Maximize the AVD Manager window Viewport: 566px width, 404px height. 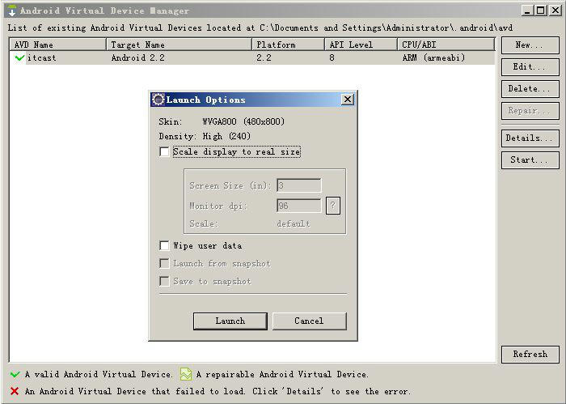coord(540,11)
